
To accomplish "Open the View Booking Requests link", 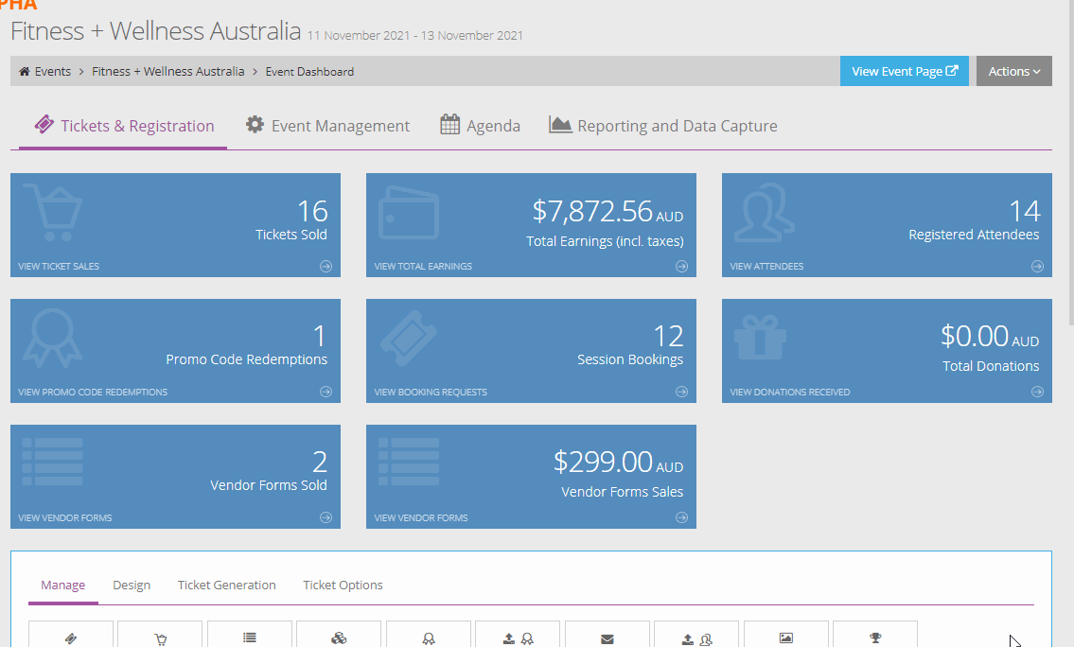I will [x=431, y=393].
